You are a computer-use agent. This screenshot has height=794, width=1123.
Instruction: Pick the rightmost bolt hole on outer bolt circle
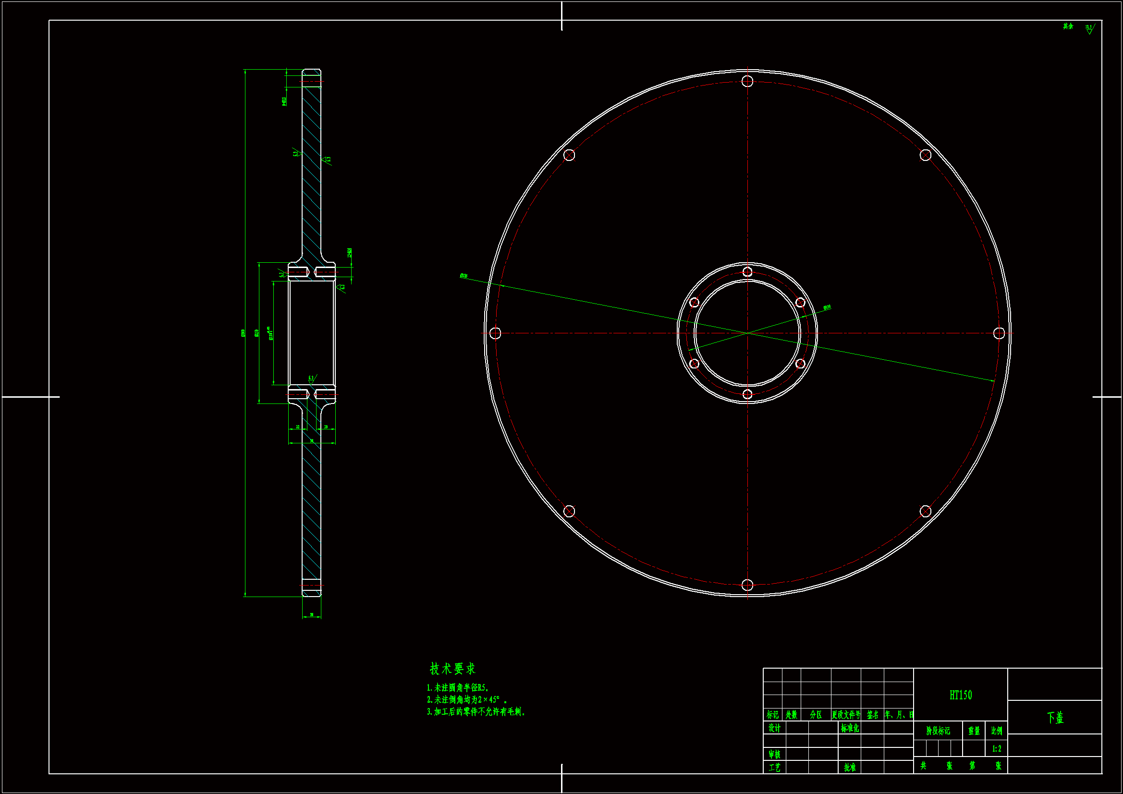[999, 333]
